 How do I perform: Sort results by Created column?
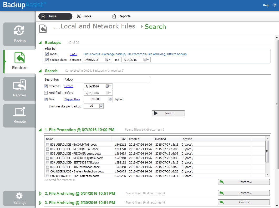(140, 139)
